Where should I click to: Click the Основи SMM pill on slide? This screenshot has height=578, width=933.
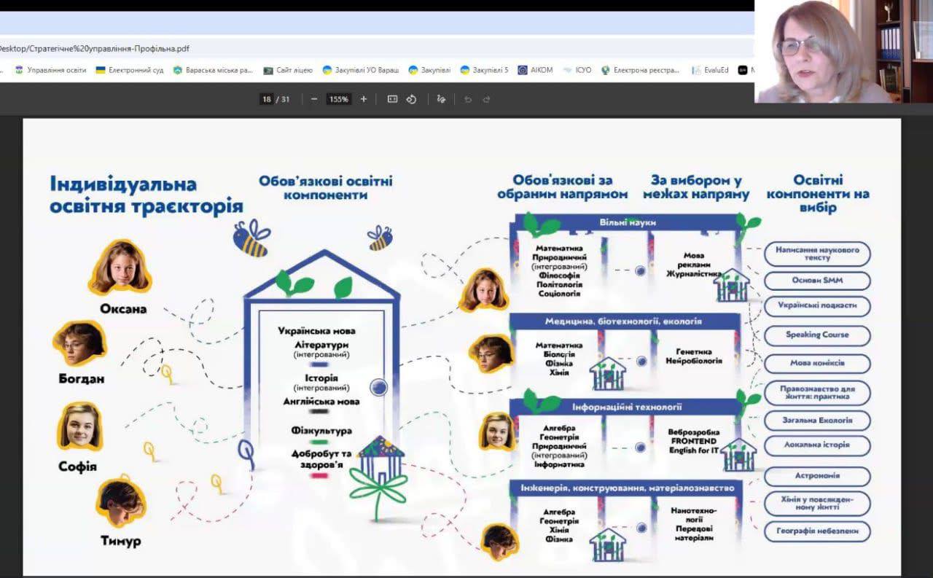817,280
